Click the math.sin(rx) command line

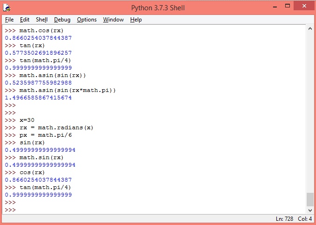point(42,157)
